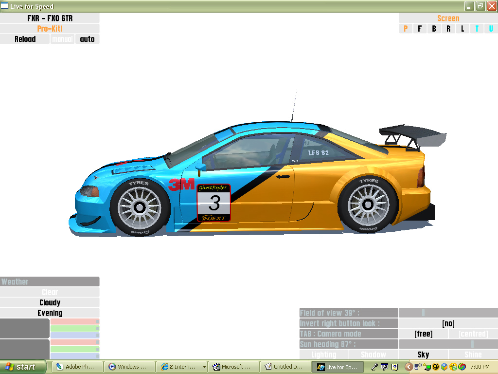The width and height of the screenshot is (498, 374).
Task: Switch reload mode to manual
Action: (x=63, y=39)
